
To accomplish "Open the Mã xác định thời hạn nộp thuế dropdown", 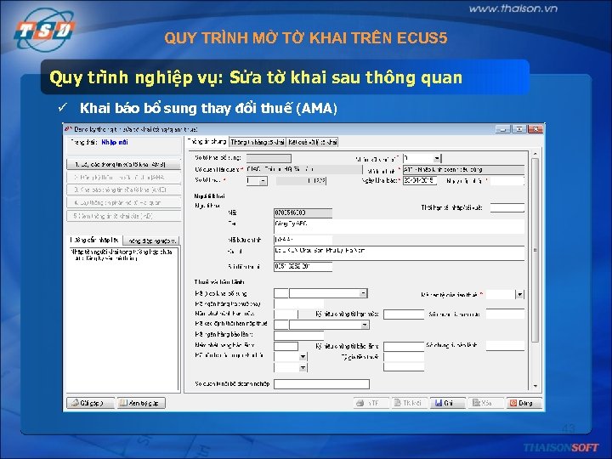I will point(365,325).
